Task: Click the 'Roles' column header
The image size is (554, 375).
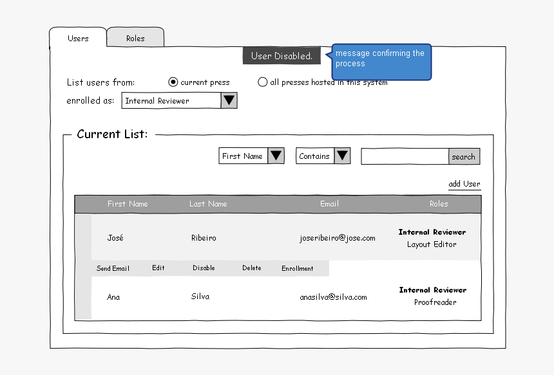Action: pos(439,204)
